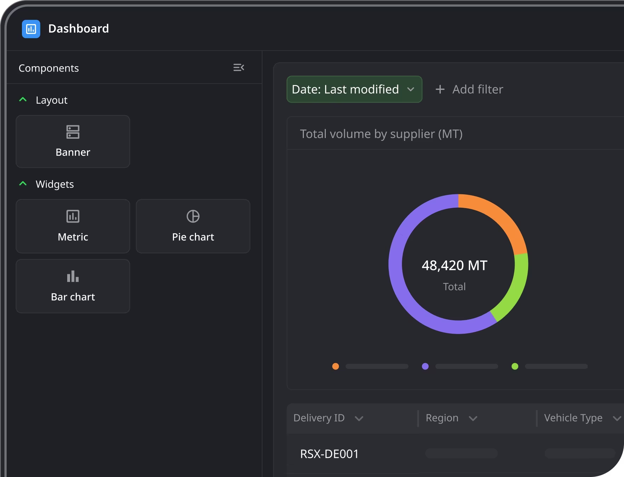Click the blue Dashboard app logo icon
Image resolution: width=624 pixels, height=477 pixels.
[x=31, y=29]
